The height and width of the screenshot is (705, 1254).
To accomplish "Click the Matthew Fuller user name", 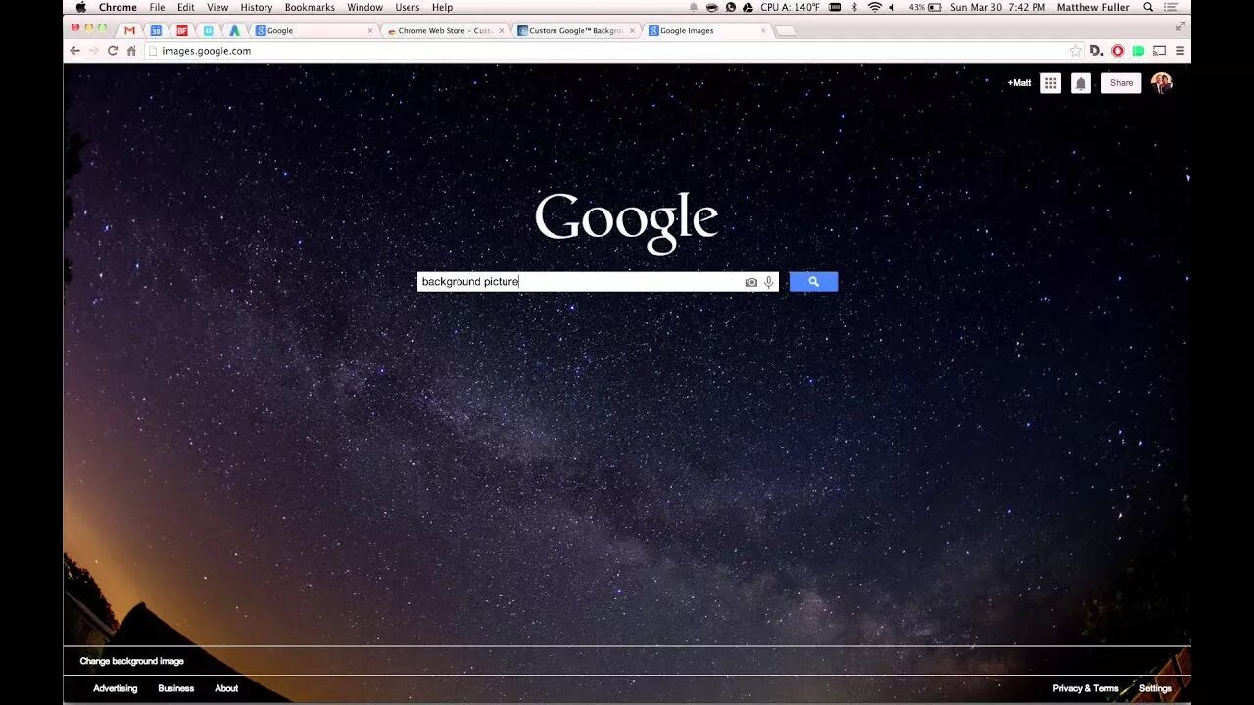I will 1091,7.
